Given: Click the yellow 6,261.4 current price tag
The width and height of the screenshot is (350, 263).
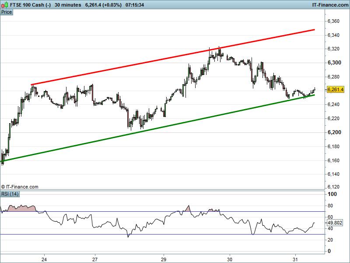Looking at the screenshot, I should pos(336,89).
